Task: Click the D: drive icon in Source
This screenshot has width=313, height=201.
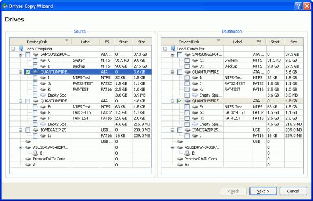Action: tap(43, 66)
